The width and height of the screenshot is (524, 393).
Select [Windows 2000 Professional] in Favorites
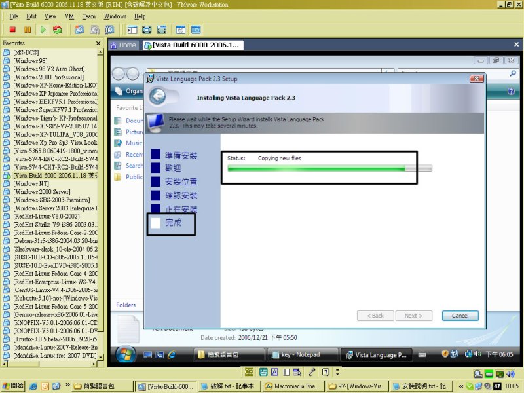point(48,77)
